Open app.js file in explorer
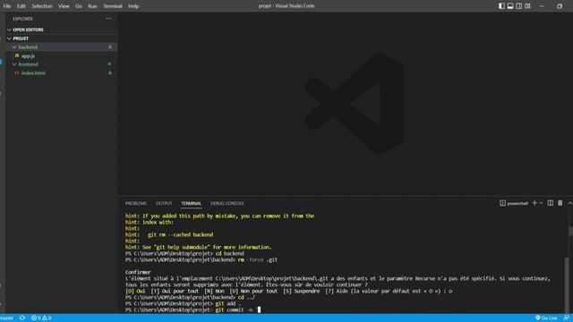Screen dimensions: 573x322 tap(28, 55)
